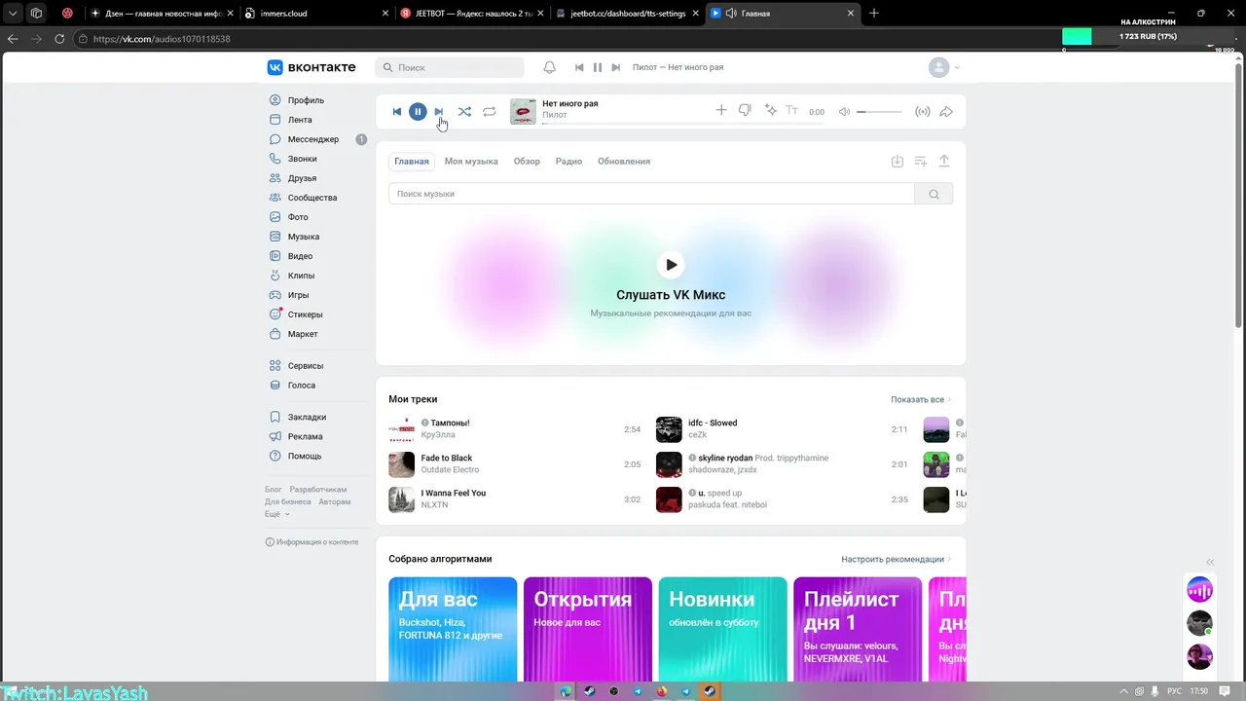Viewport: 1246px width, 701px height.
Task: Toggle broadcast music to status
Action: click(923, 112)
